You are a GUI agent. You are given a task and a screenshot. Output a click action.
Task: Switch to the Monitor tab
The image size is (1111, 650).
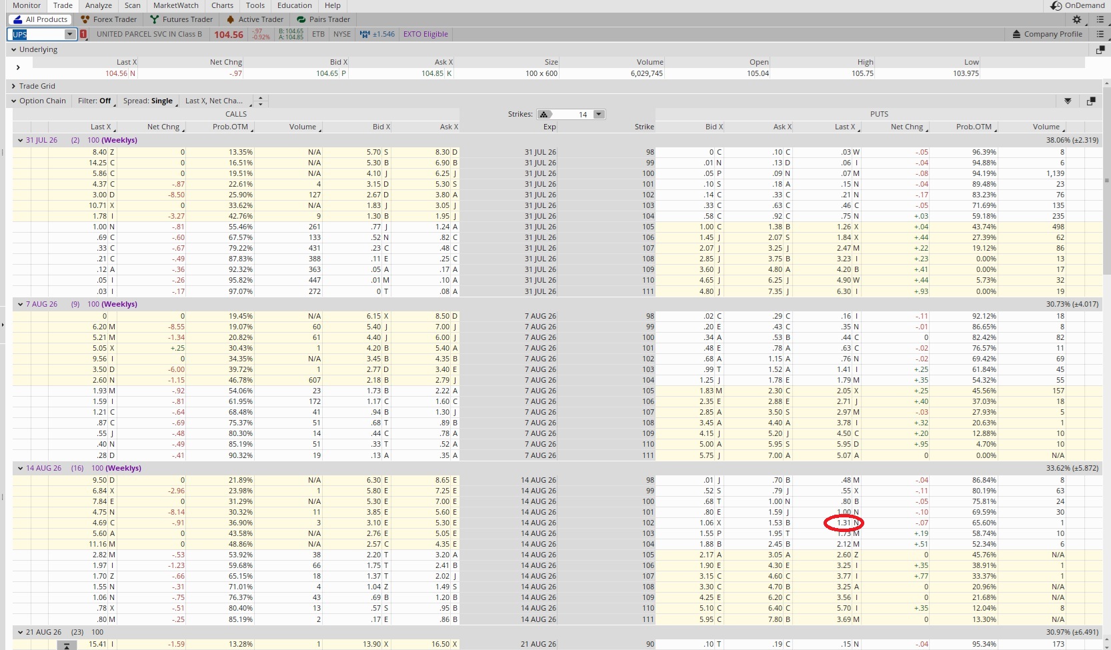coord(27,5)
